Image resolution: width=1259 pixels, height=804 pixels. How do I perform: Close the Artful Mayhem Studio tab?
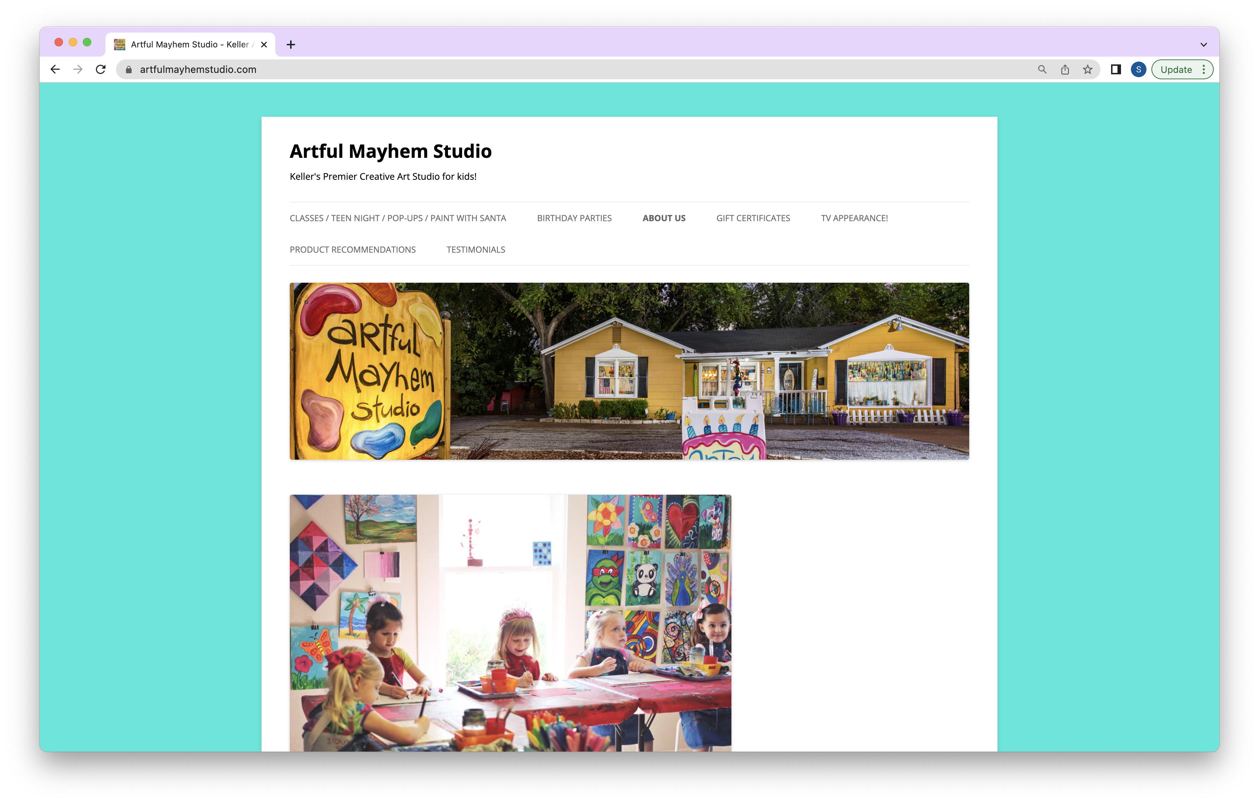click(x=264, y=45)
